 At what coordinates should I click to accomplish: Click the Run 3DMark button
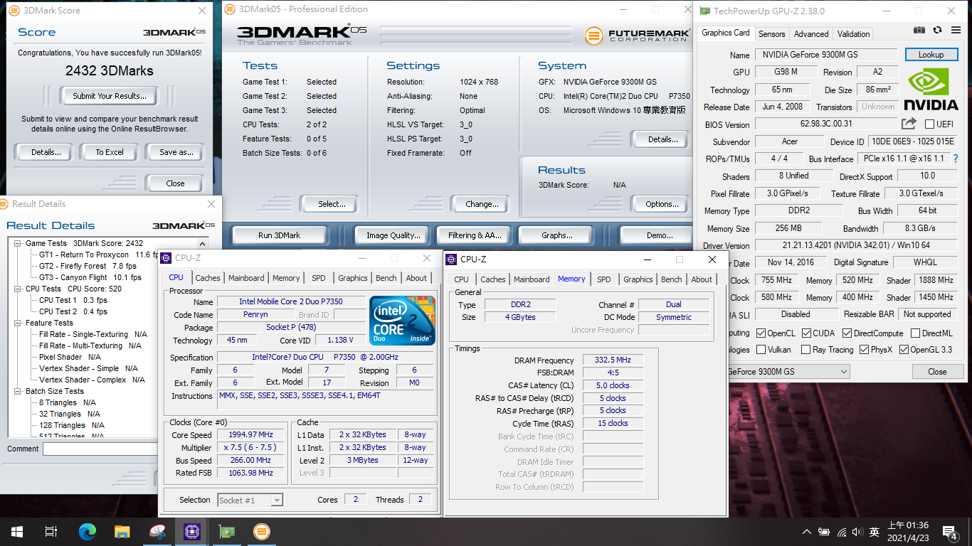(279, 235)
